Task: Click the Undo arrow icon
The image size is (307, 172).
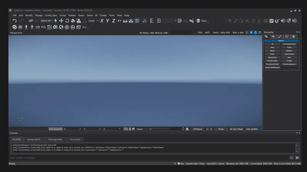Action: (14, 21)
